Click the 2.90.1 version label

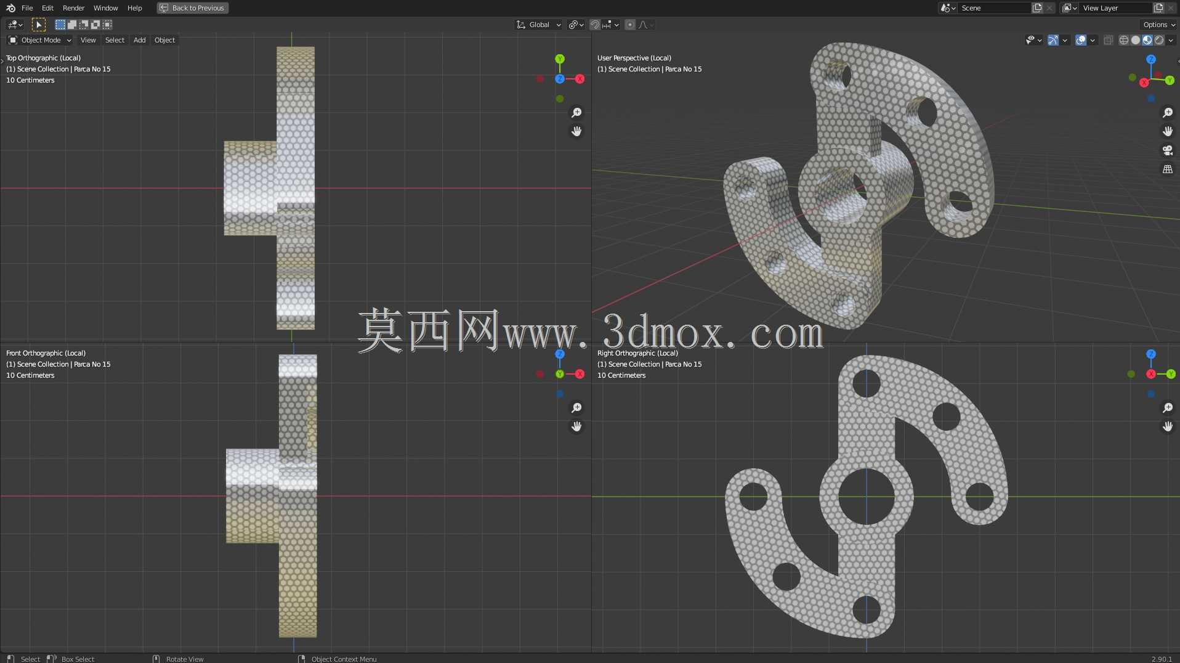(x=1162, y=659)
